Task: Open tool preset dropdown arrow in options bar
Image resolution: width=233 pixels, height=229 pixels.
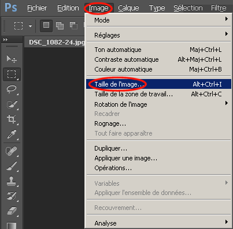Action: 30,26
